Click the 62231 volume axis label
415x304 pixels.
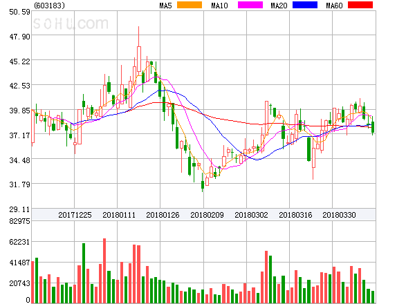[19, 242]
